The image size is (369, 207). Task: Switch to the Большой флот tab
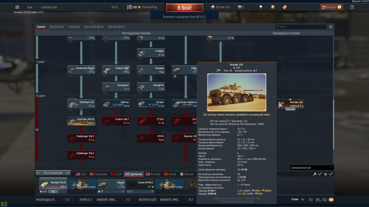click(94, 27)
